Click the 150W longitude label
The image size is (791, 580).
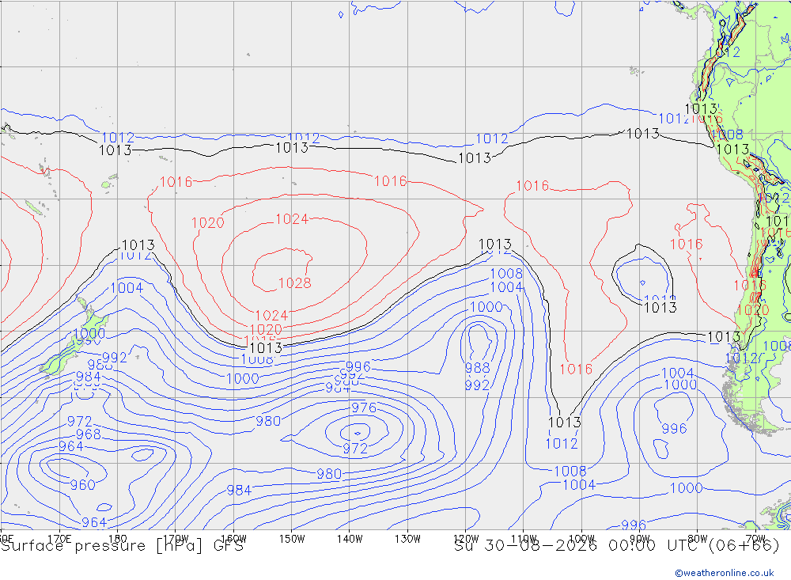292,539
